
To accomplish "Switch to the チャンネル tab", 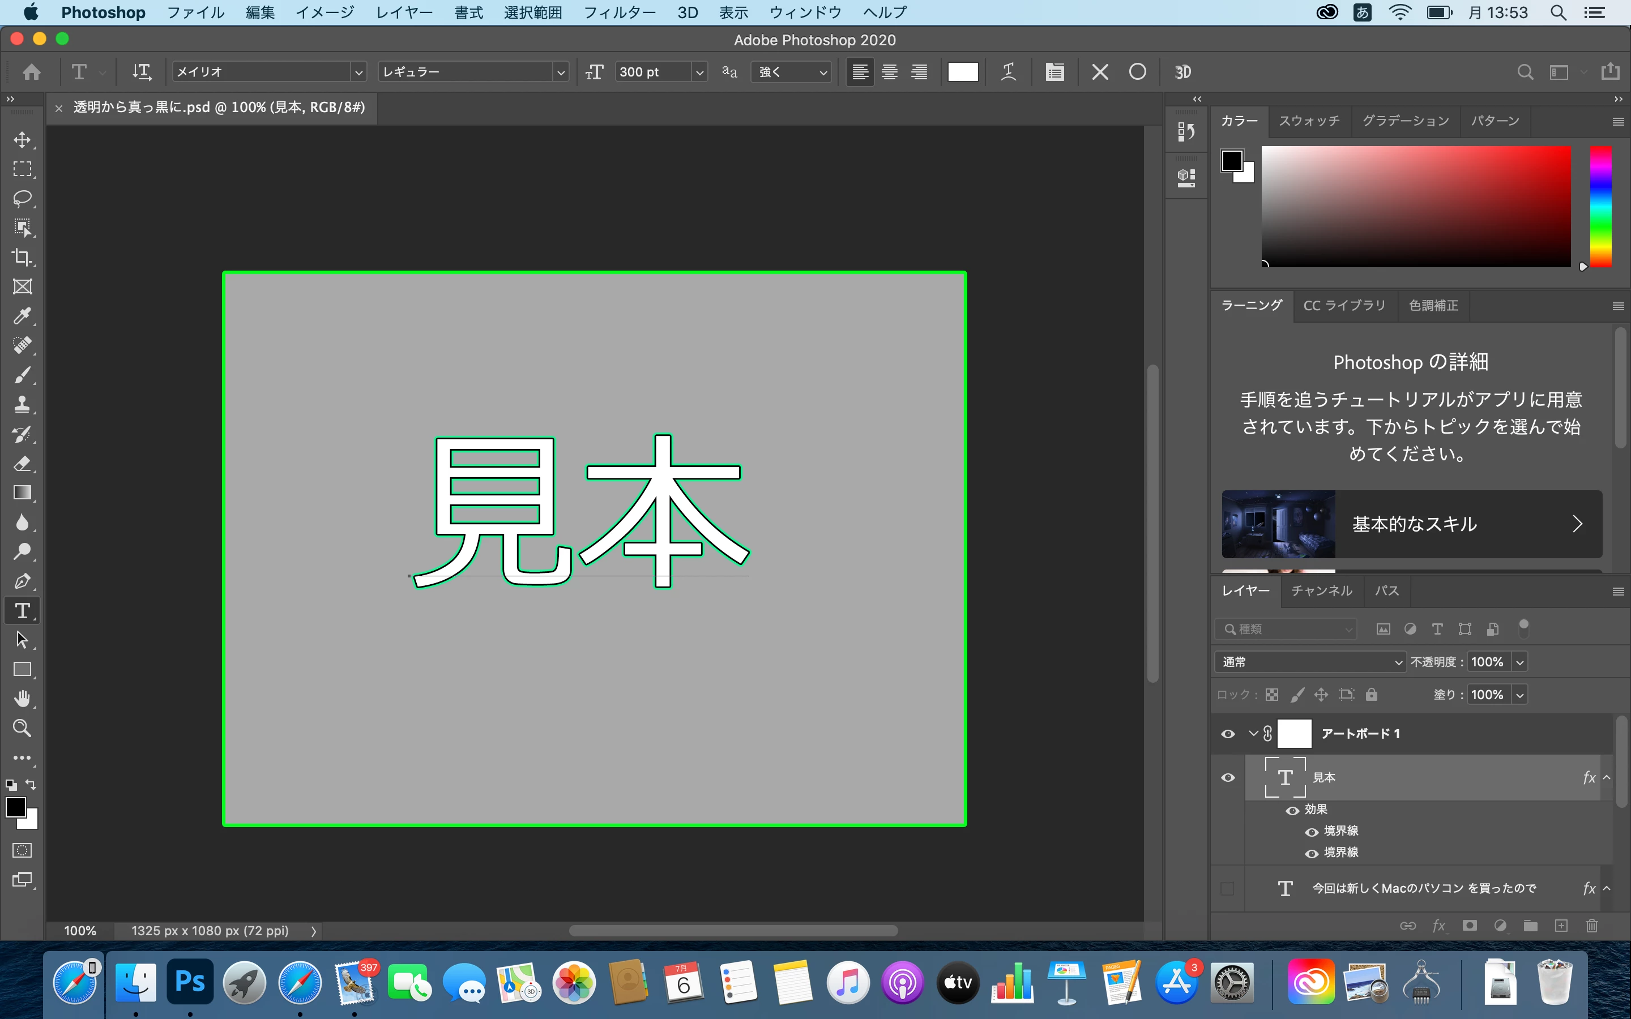I will [x=1321, y=590].
